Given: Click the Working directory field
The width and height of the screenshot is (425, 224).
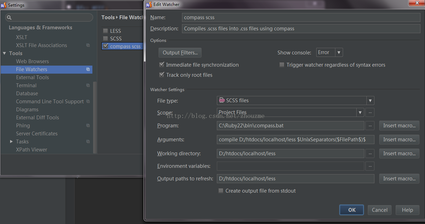Looking at the screenshot, I should 290,154.
